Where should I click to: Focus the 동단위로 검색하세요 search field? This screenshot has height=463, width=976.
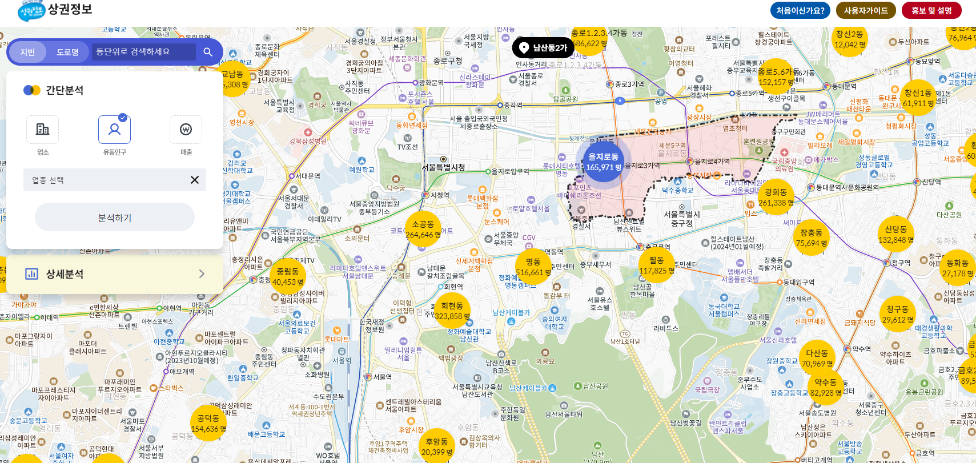pos(144,52)
